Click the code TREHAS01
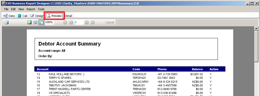The width and height of the screenshot is (260, 96). (x=139, y=89)
